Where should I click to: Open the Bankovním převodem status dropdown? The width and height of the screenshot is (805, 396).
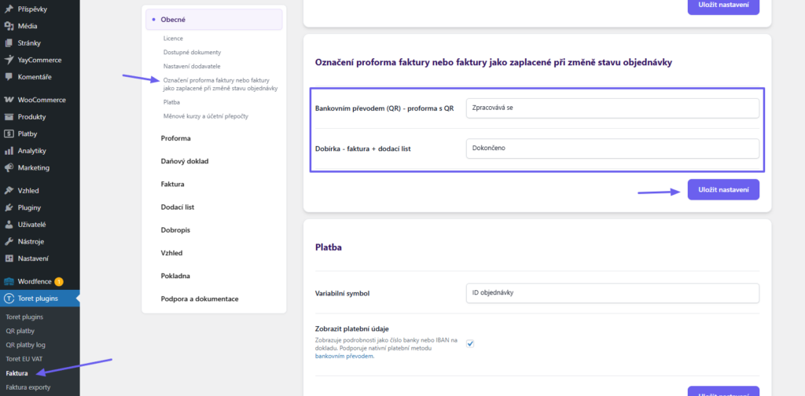612,108
